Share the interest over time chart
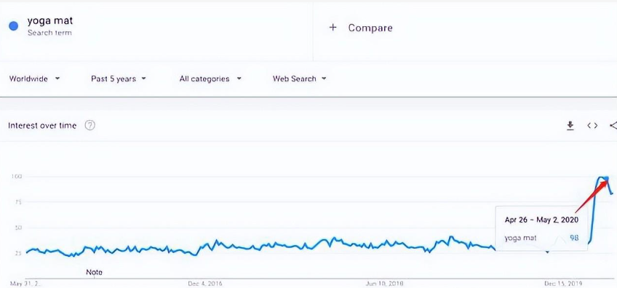 click(613, 126)
